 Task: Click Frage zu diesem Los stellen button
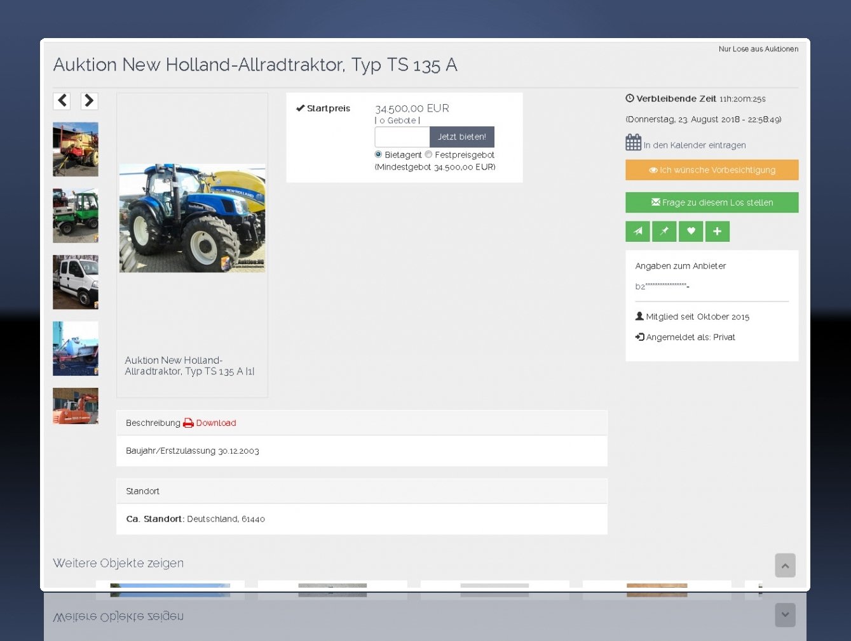[712, 202]
